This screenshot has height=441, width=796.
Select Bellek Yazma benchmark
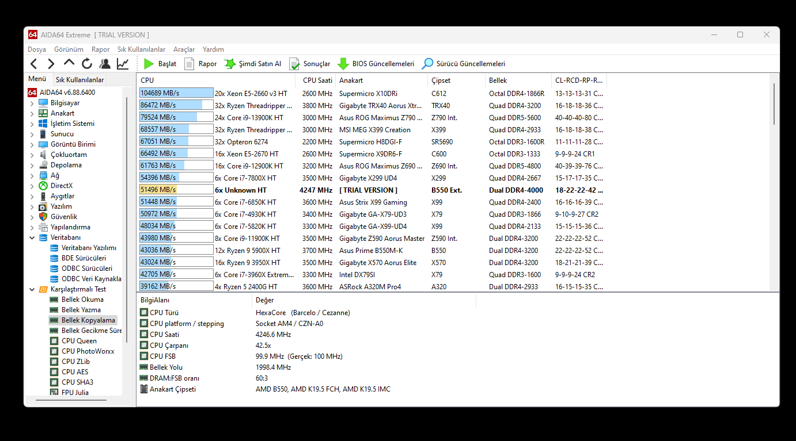pyautogui.click(x=81, y=310)
